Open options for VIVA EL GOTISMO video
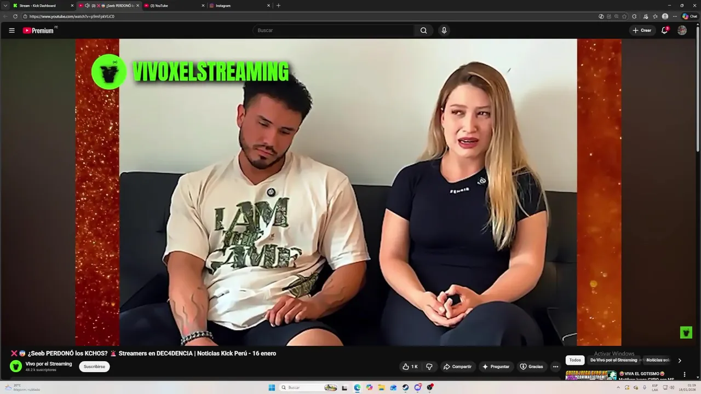 685,375
